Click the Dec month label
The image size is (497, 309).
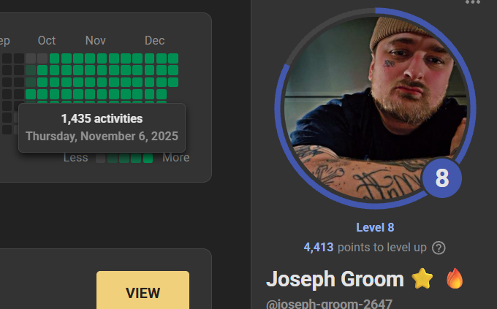tap(155, 41)
